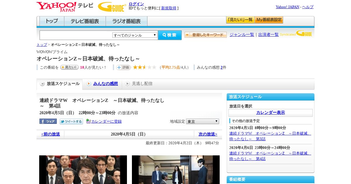Image resolution: width=351 pixels, height=184 pixels.
Task: Click Yahoo! JAPAN link at top right
Action: tap(288, 7)
